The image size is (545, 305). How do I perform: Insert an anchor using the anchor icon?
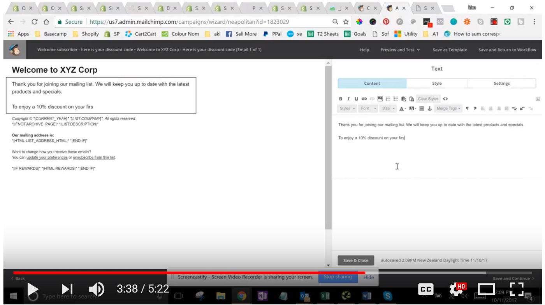(429, 108)
